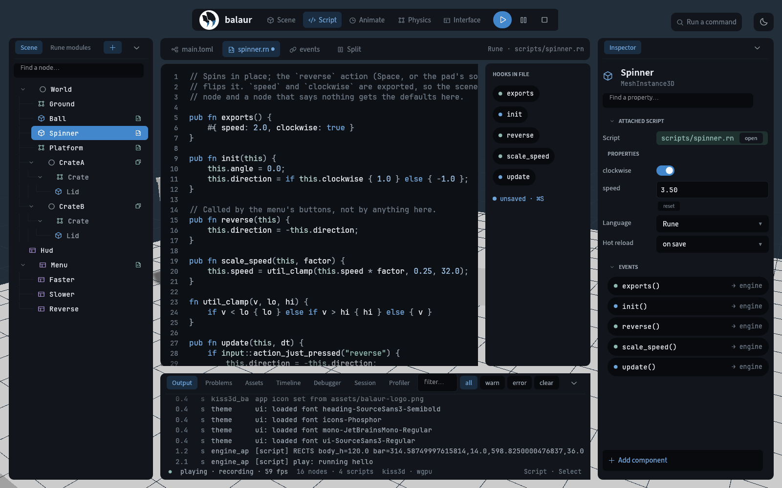Open the script attached to Ball
The width and height of the screenshot is (782, 488).
[138, 119]
